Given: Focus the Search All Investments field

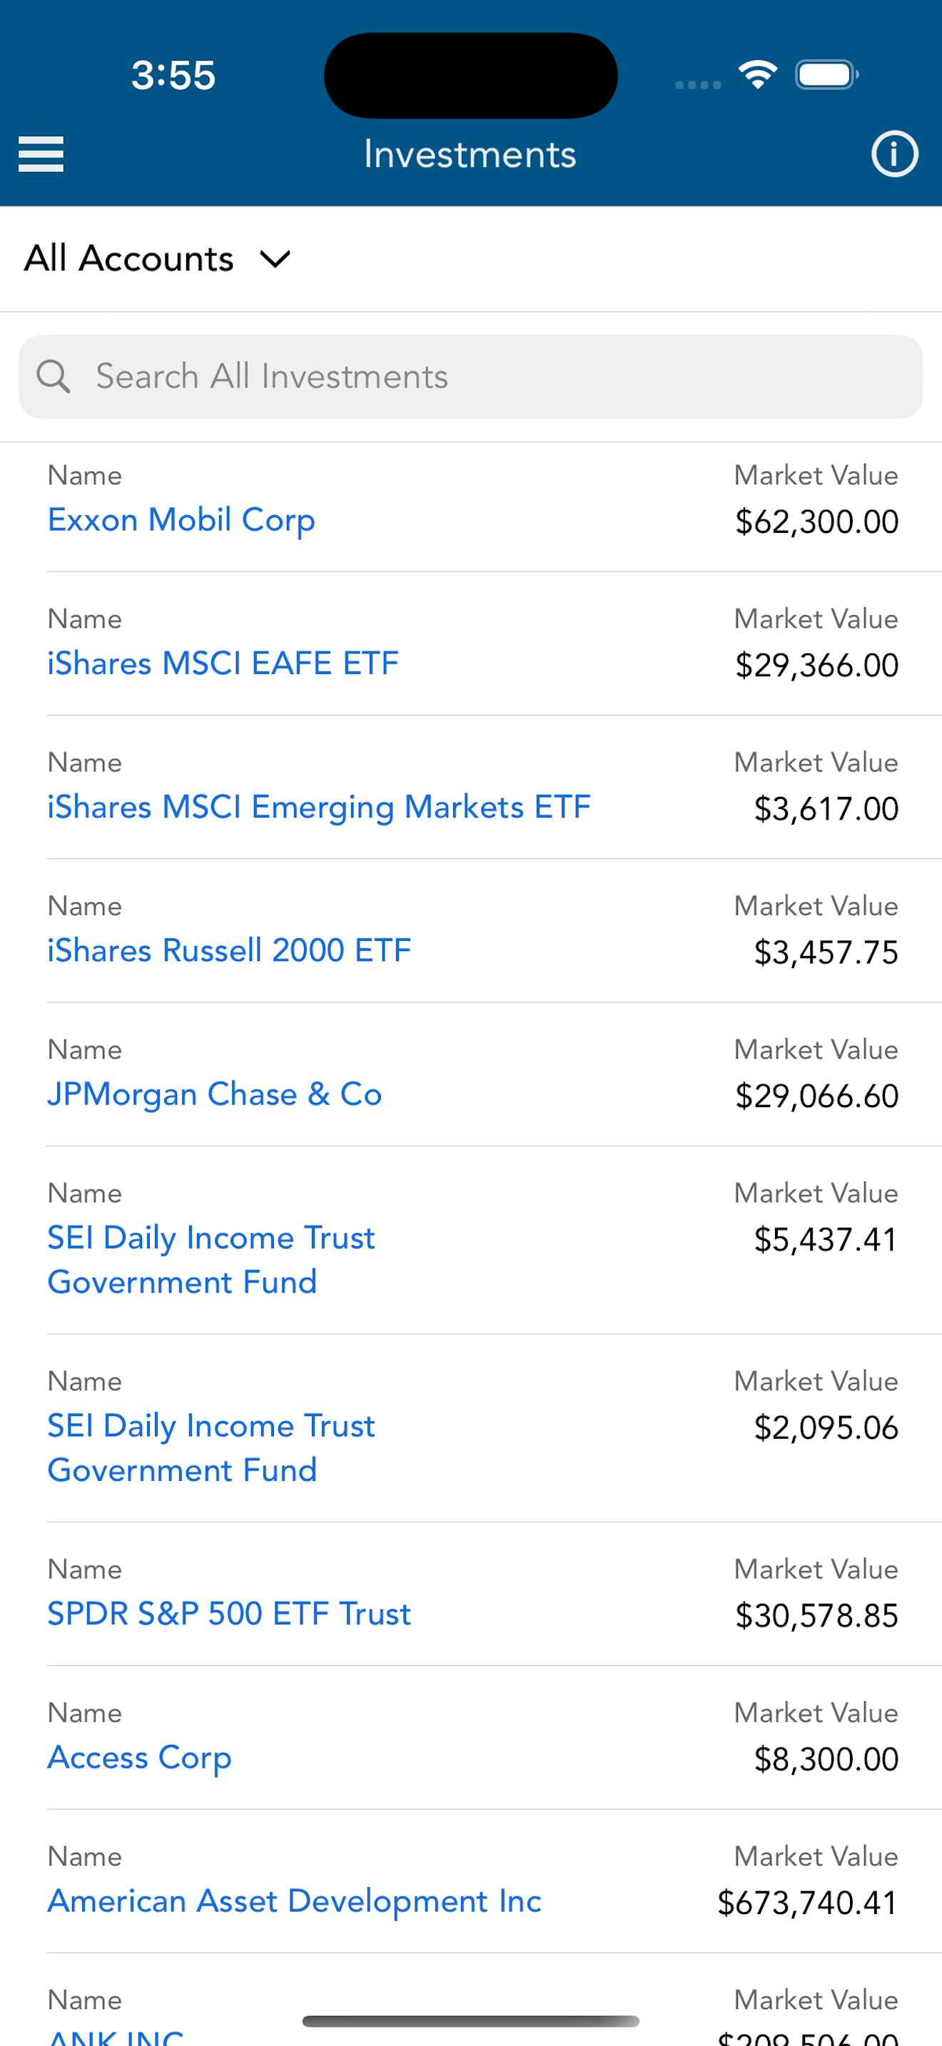Looking at the screenshot, I should (x=471, y=377).
